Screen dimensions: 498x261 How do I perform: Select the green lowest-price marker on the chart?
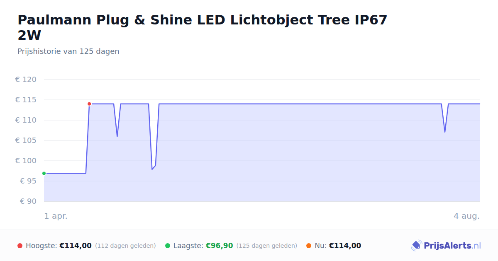coord(44,173)
